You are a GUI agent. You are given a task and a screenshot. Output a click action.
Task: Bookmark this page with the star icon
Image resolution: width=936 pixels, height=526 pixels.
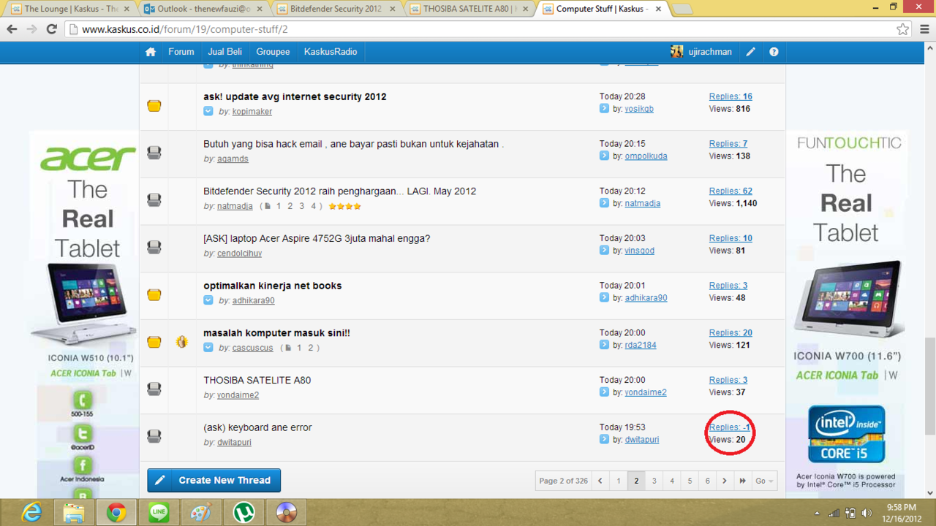(x=902, y=29)
